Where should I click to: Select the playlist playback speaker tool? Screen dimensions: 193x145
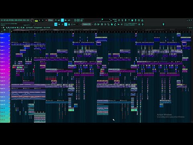tap(24, 28)
